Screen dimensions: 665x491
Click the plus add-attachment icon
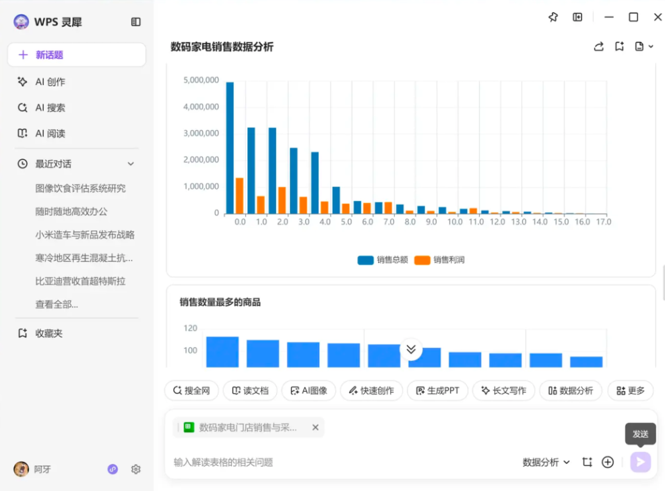[x=608, y=462]
